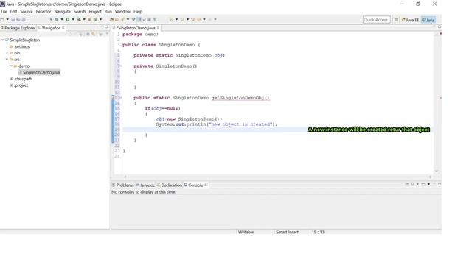472x265 pixels.
Task: Click the Writable status bar entry
Action: (246, 232)
